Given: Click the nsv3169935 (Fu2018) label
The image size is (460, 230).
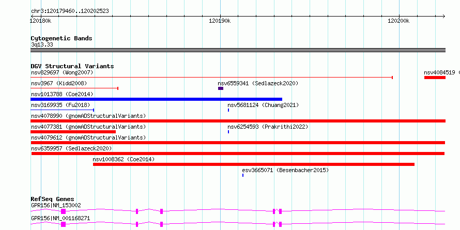Looking at the screenshot, I should pyautogui.click(x=60, y=105).
